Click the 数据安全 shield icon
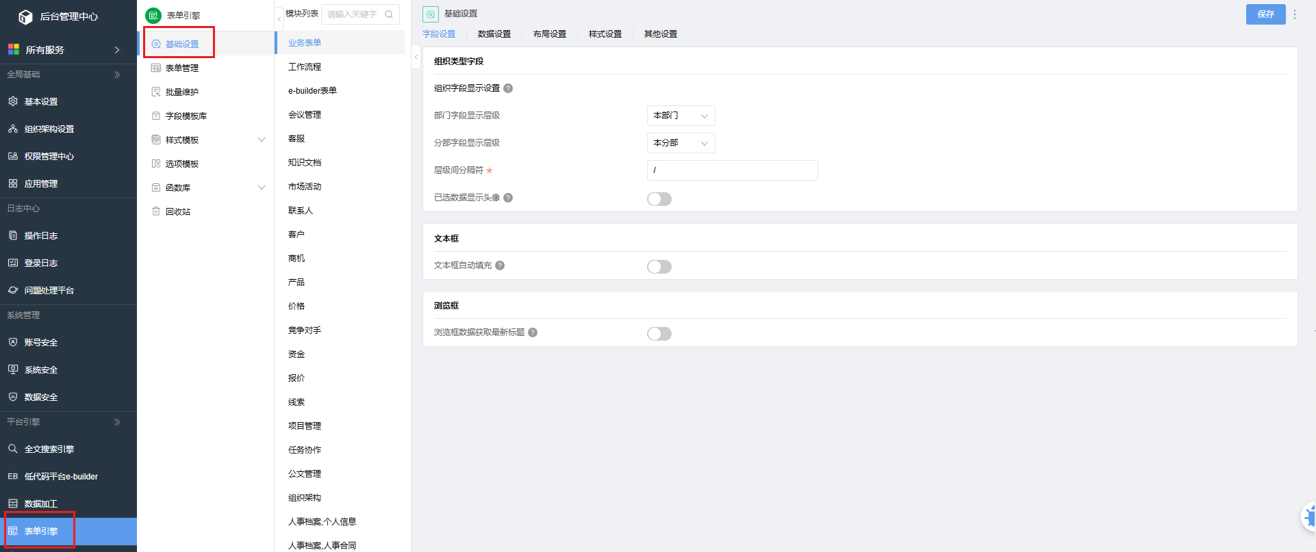 pyautogui.click(x=13, y=397)
